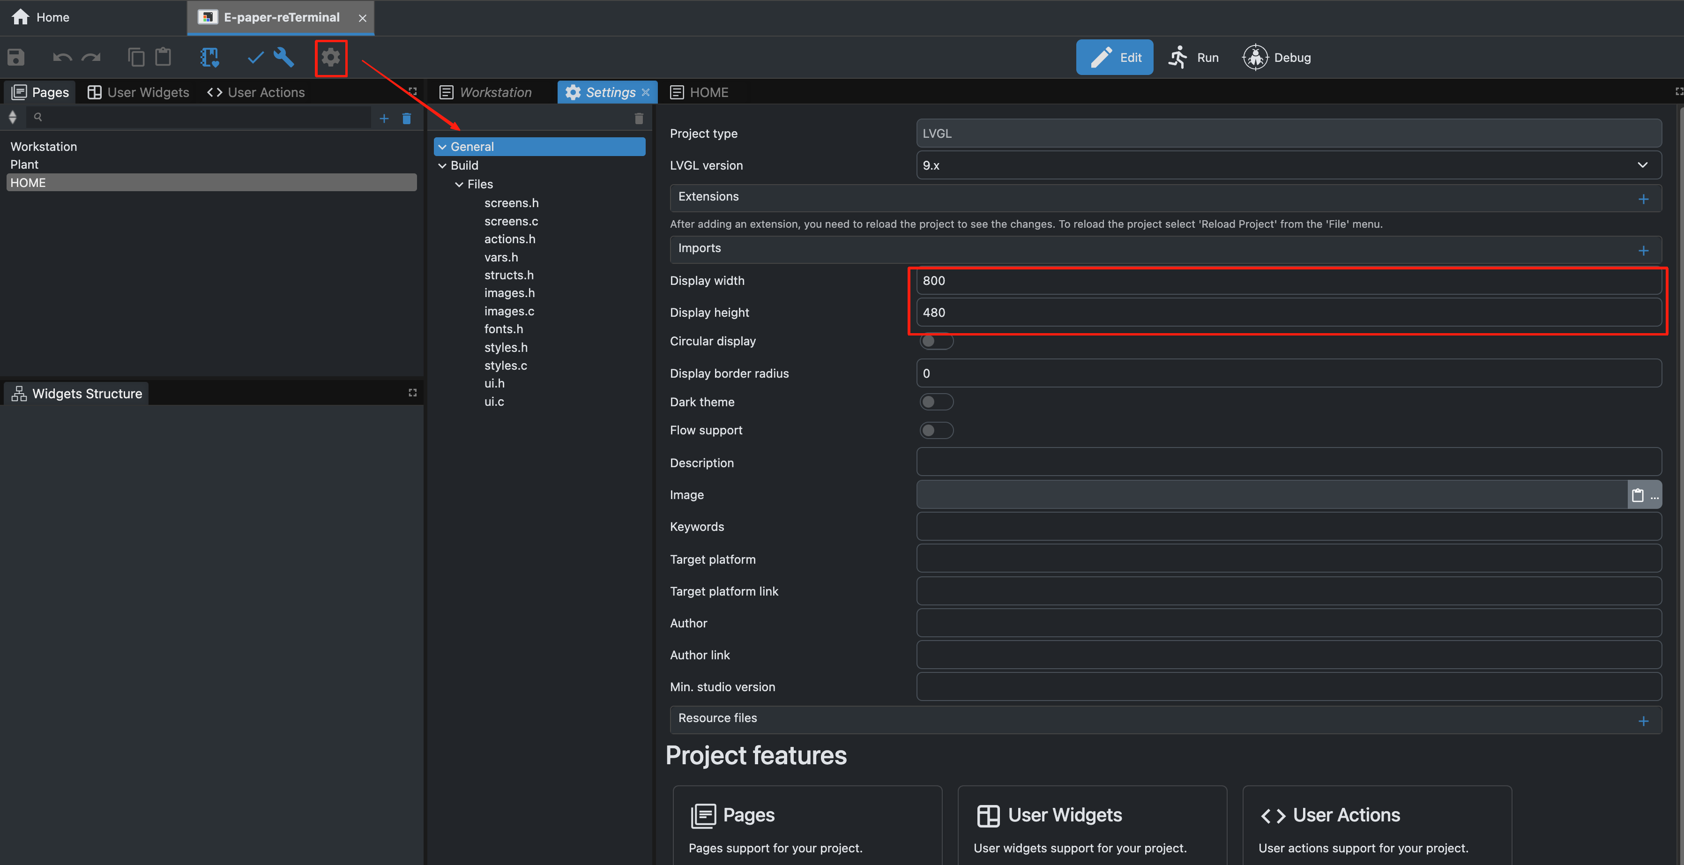Open the Workstation editor tab
Screen dimensions: 1684x865
tap(486, 92)
